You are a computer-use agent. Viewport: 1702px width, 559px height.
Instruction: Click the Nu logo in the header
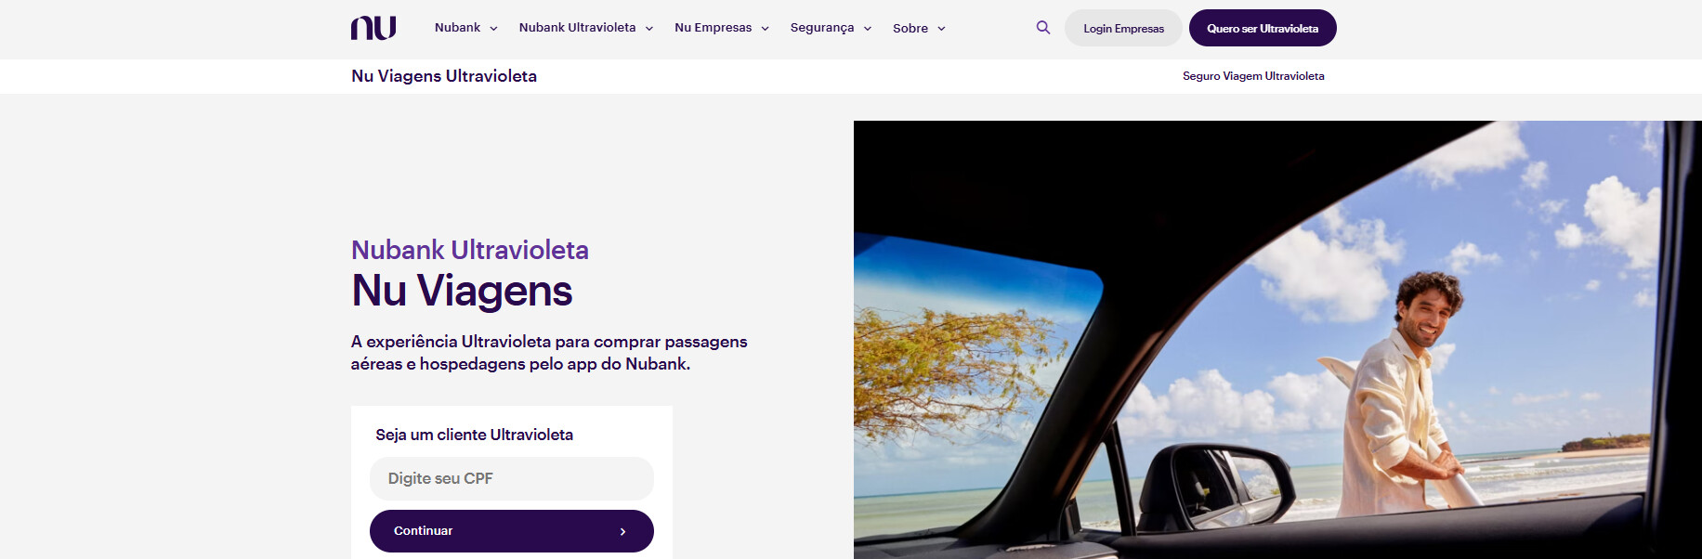(x=373, y=28)
